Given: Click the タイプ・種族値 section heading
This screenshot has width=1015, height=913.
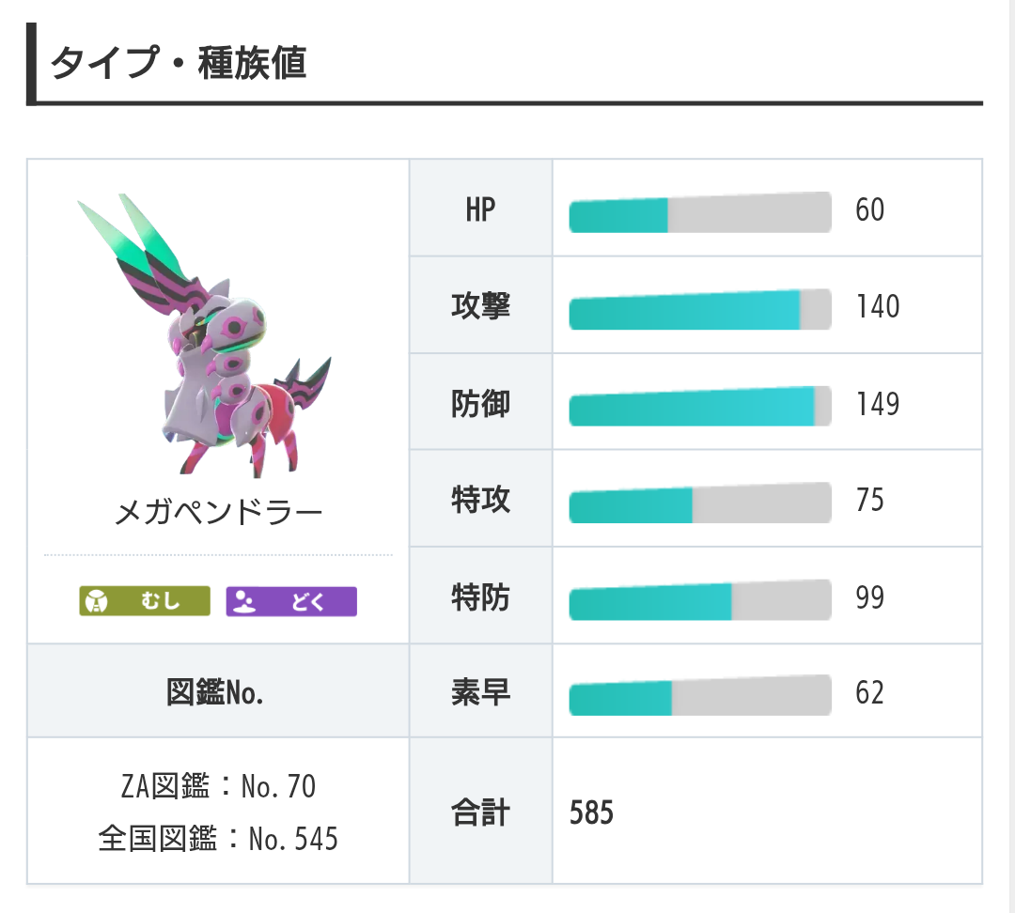Looking at the screenshot, I should pyautogui.click(x=179, y=65).
